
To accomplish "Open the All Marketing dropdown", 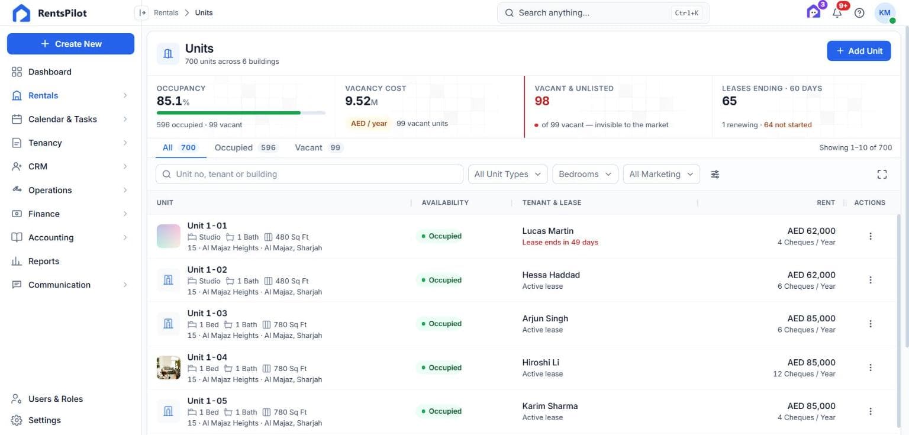I will (x=662, y=174).
